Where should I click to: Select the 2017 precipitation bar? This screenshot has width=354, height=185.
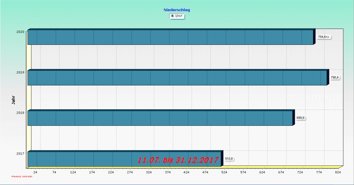point(80,158)
